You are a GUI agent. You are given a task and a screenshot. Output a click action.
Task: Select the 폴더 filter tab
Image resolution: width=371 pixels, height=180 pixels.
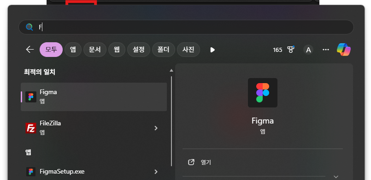(x=164, y=50)
